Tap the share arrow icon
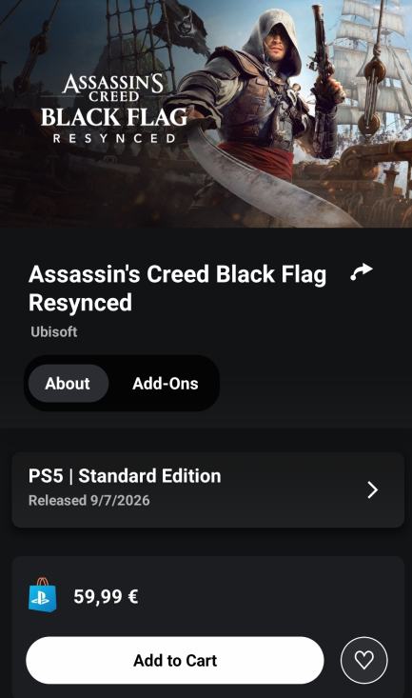Image resolution: width=412 pixels, height=698 pixels. click(x=362, y=272)
